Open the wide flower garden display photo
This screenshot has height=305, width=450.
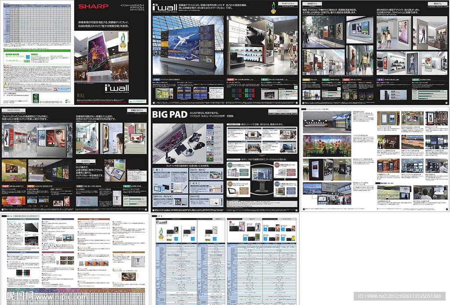327,146
